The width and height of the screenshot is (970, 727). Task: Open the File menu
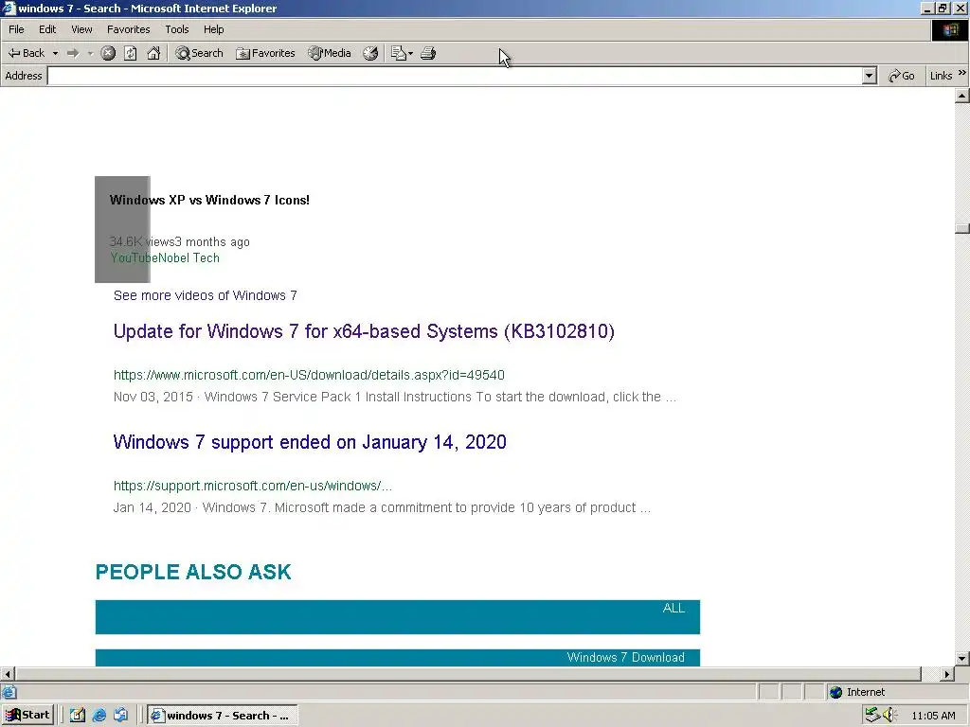click(x=17, y=29)
